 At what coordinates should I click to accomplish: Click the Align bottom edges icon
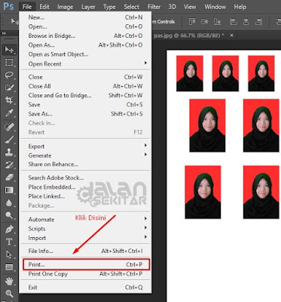(x=217, y=22)
